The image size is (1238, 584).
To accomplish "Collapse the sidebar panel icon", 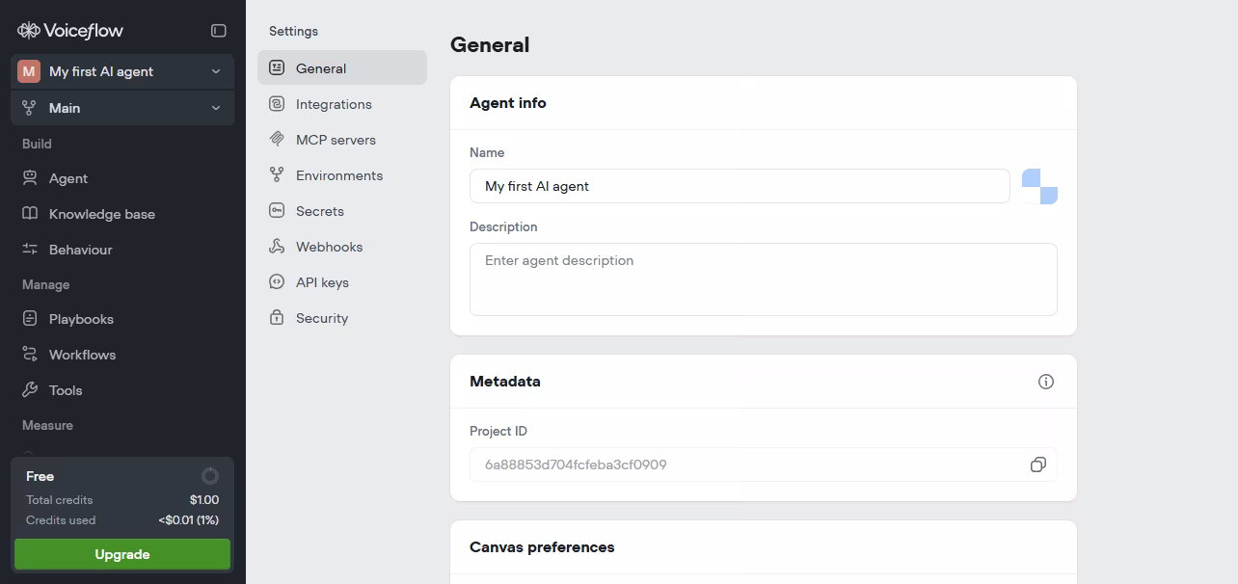I will point(219,31).
